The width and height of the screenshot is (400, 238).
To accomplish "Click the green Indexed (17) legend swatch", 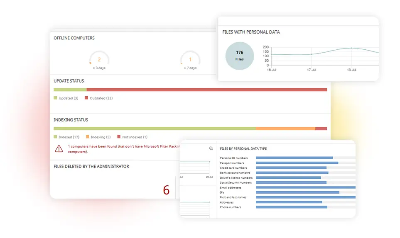I will (x=55, y=137).
